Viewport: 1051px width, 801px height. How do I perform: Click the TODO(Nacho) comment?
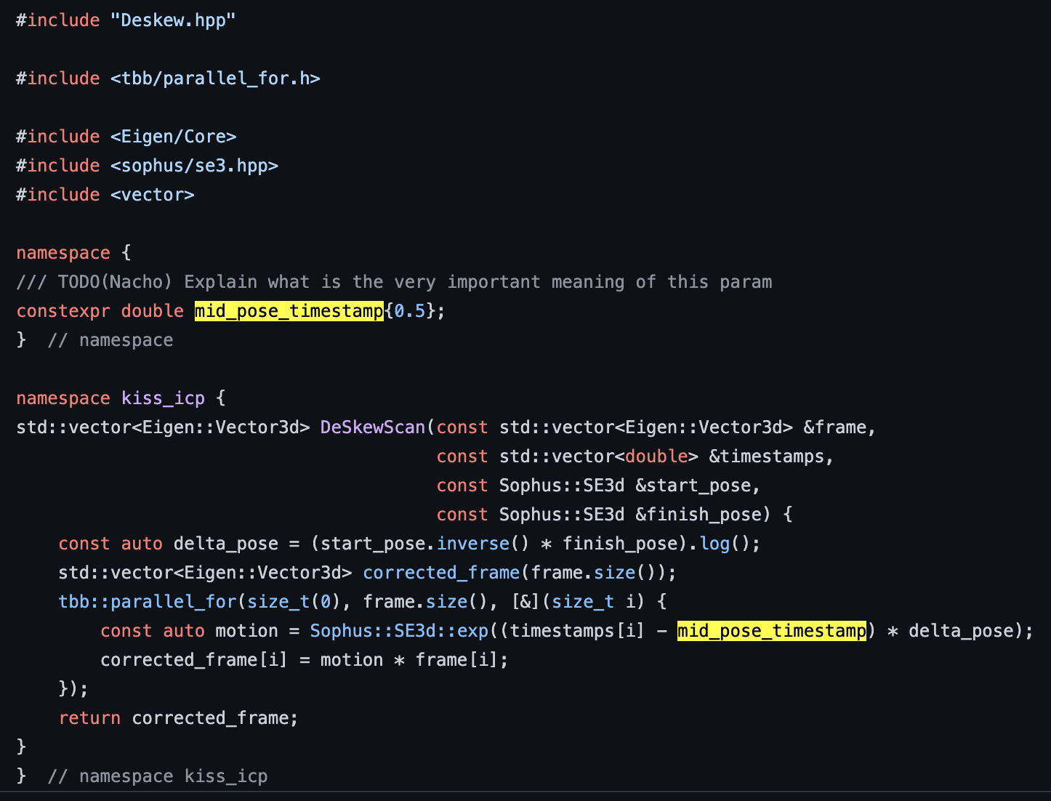[x=392, y=281]
